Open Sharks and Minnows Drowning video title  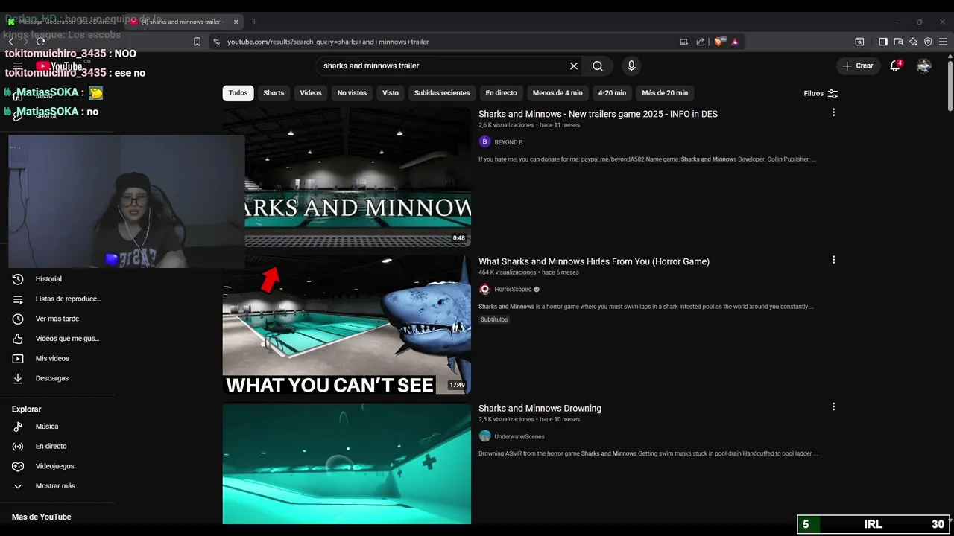[540, 408]
